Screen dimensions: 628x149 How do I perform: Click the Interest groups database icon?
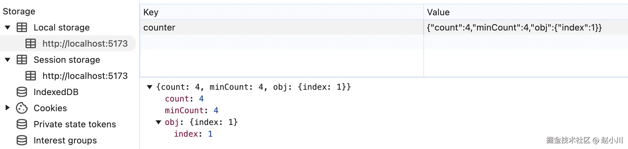click(x=22, y=140)
